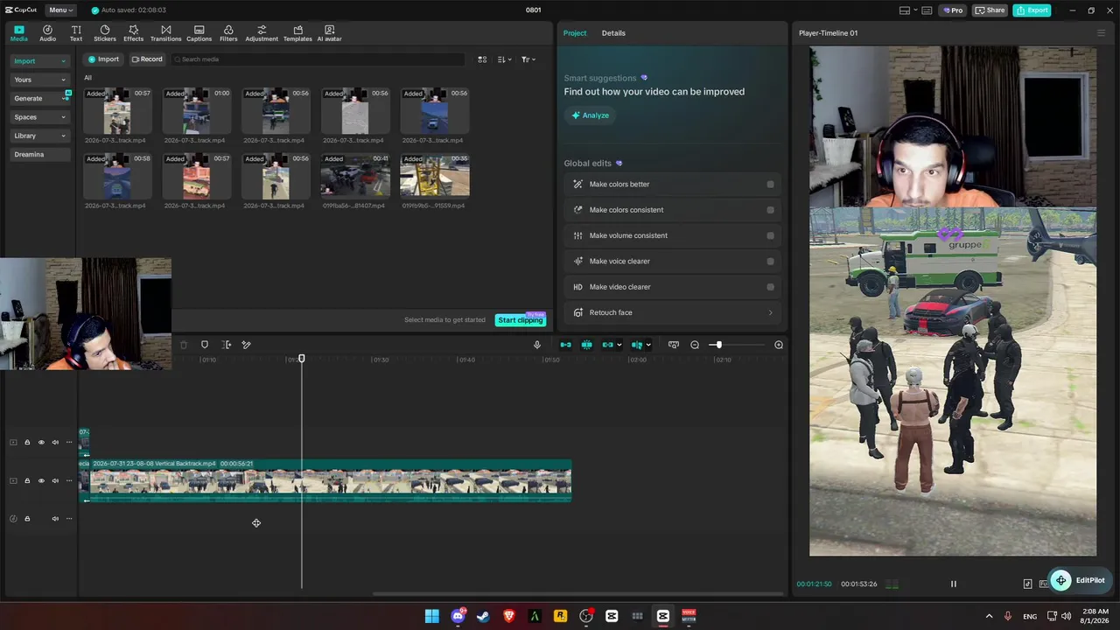This screenshot has height=630, width=1120.
Task: Open the AI avatar panel
Action: (329, 33)
